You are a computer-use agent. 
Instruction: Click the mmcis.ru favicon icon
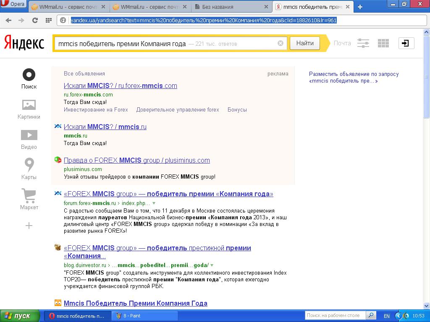click(58, 126)
